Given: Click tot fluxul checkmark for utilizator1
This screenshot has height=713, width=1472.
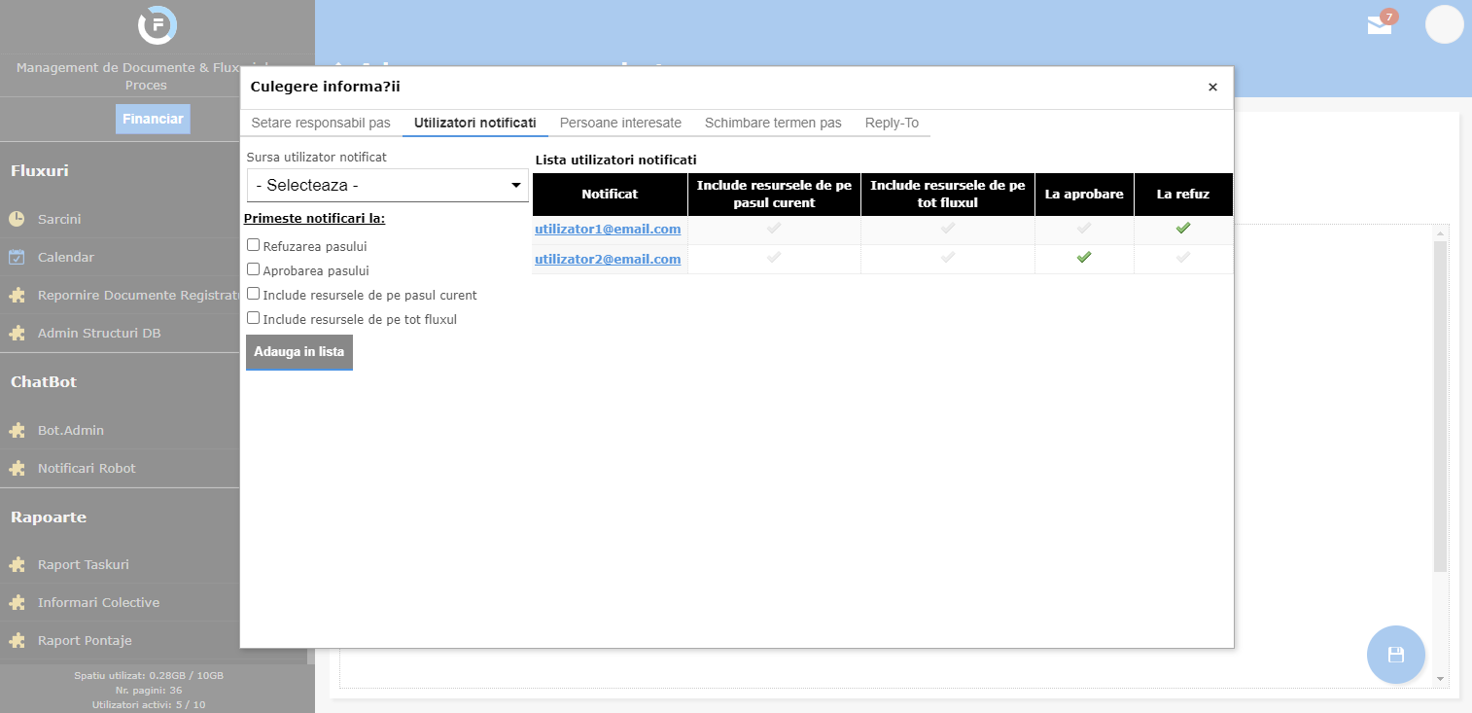Looking at the screenshot, I should pos(948,228).
